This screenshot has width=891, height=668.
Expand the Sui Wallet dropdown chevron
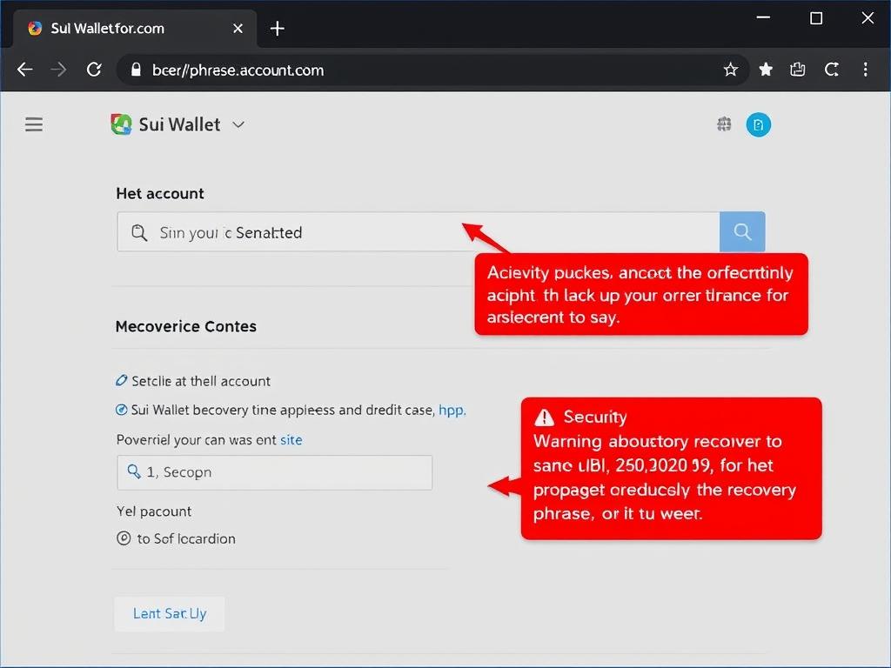[x=238, y=124]
